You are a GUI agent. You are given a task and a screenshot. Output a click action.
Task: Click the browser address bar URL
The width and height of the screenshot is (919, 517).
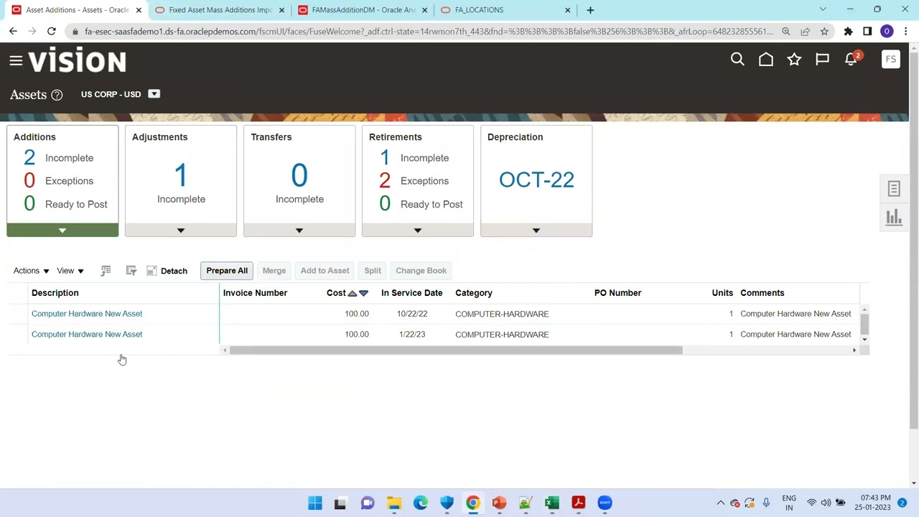click(429, 32)
